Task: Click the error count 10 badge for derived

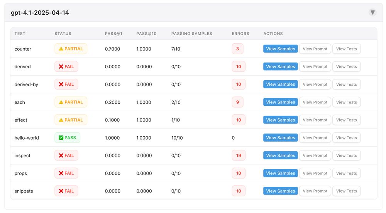Action: [239, 66]
